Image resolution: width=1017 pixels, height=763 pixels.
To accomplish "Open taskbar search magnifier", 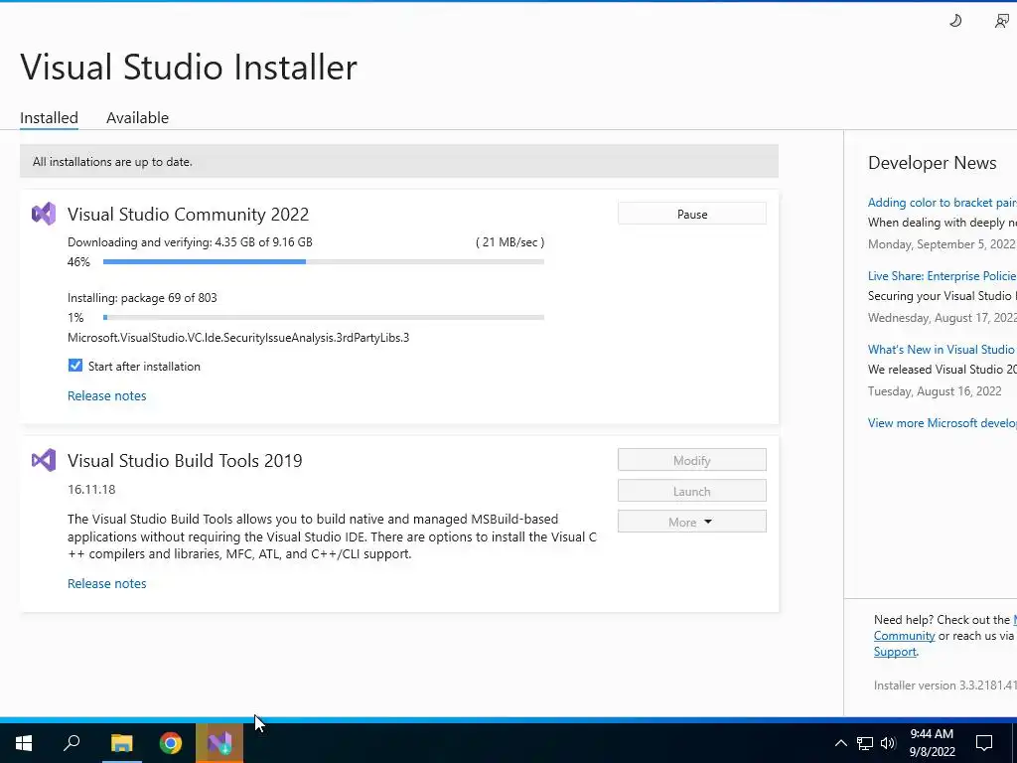I will (72, 743).
